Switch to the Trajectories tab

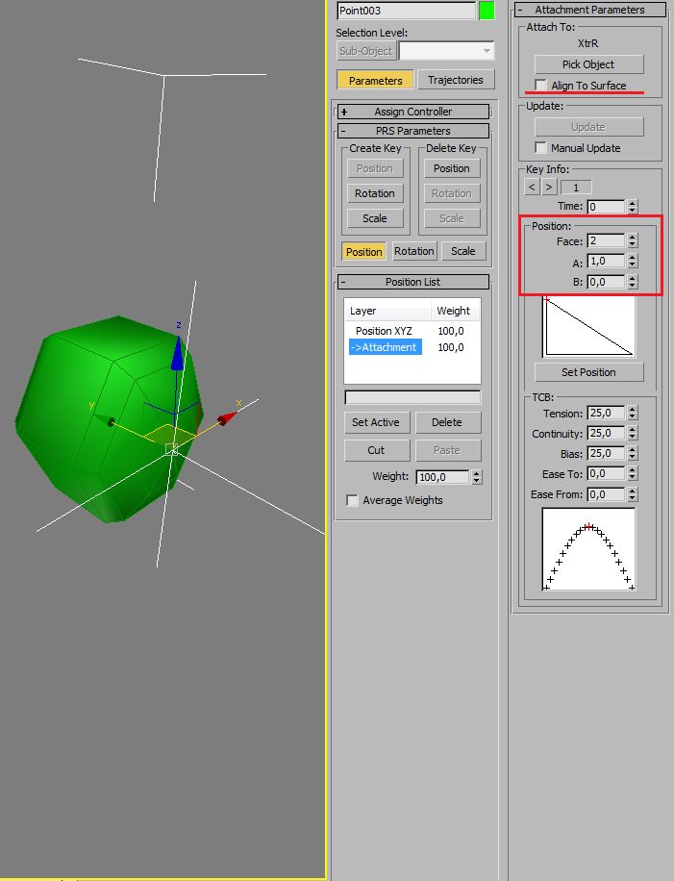(x=456, y=80)
